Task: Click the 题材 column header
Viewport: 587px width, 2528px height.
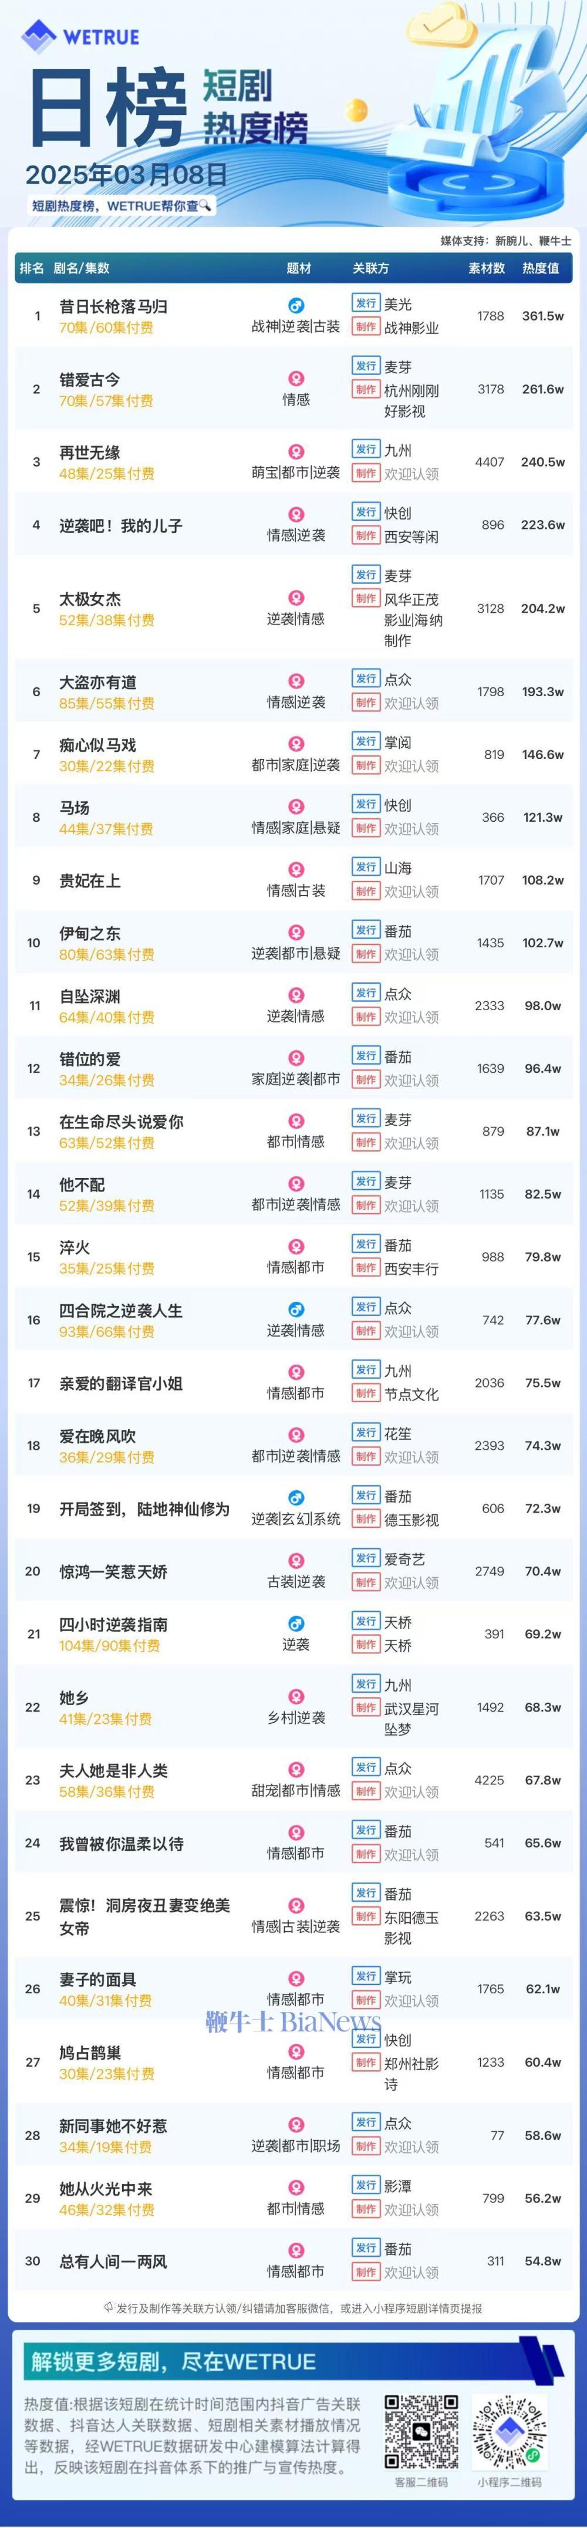Action: [298, 268]
